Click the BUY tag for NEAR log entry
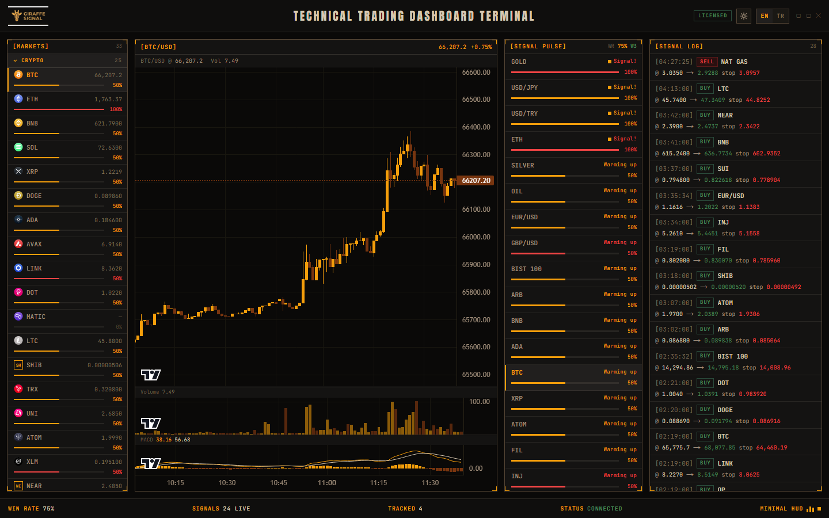Viewport: 829px width, 518px height. pos(705,115)
